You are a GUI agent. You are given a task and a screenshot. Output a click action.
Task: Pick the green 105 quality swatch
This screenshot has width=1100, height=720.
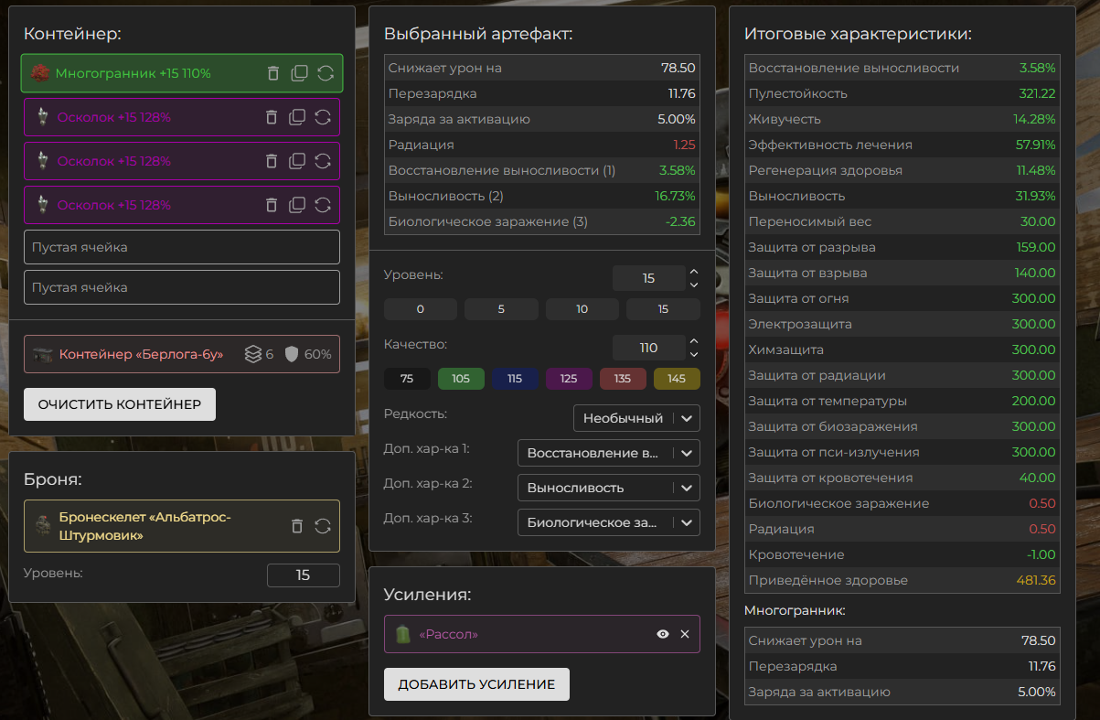(x=461, y=379)
